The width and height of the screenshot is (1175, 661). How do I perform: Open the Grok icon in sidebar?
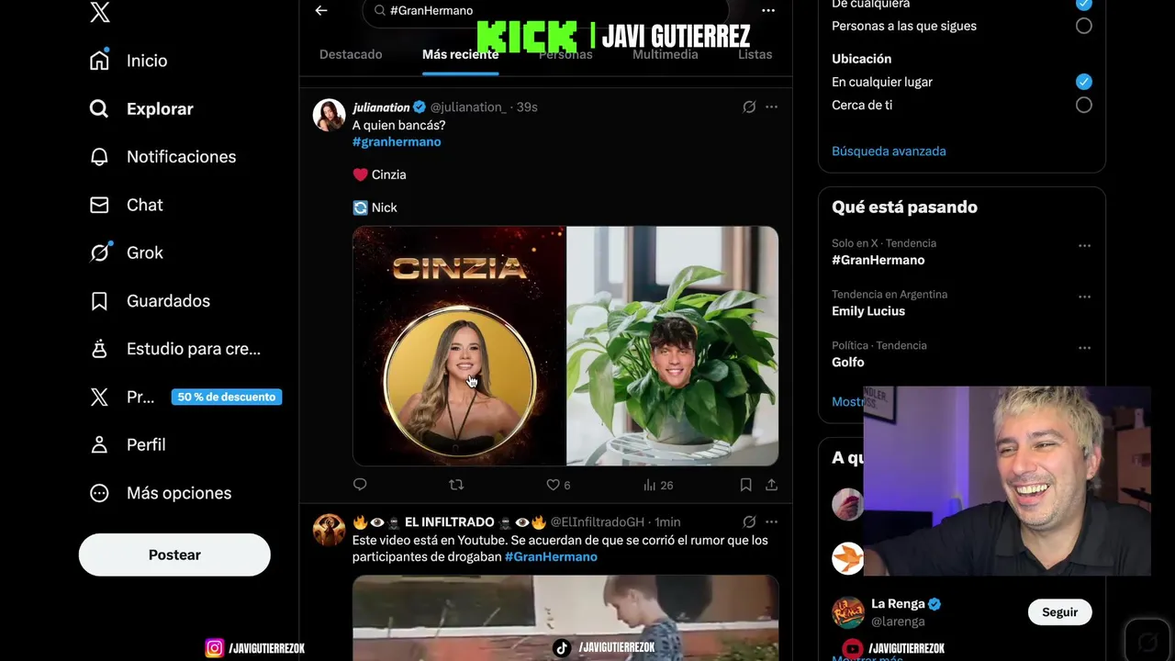pos(100,252)
